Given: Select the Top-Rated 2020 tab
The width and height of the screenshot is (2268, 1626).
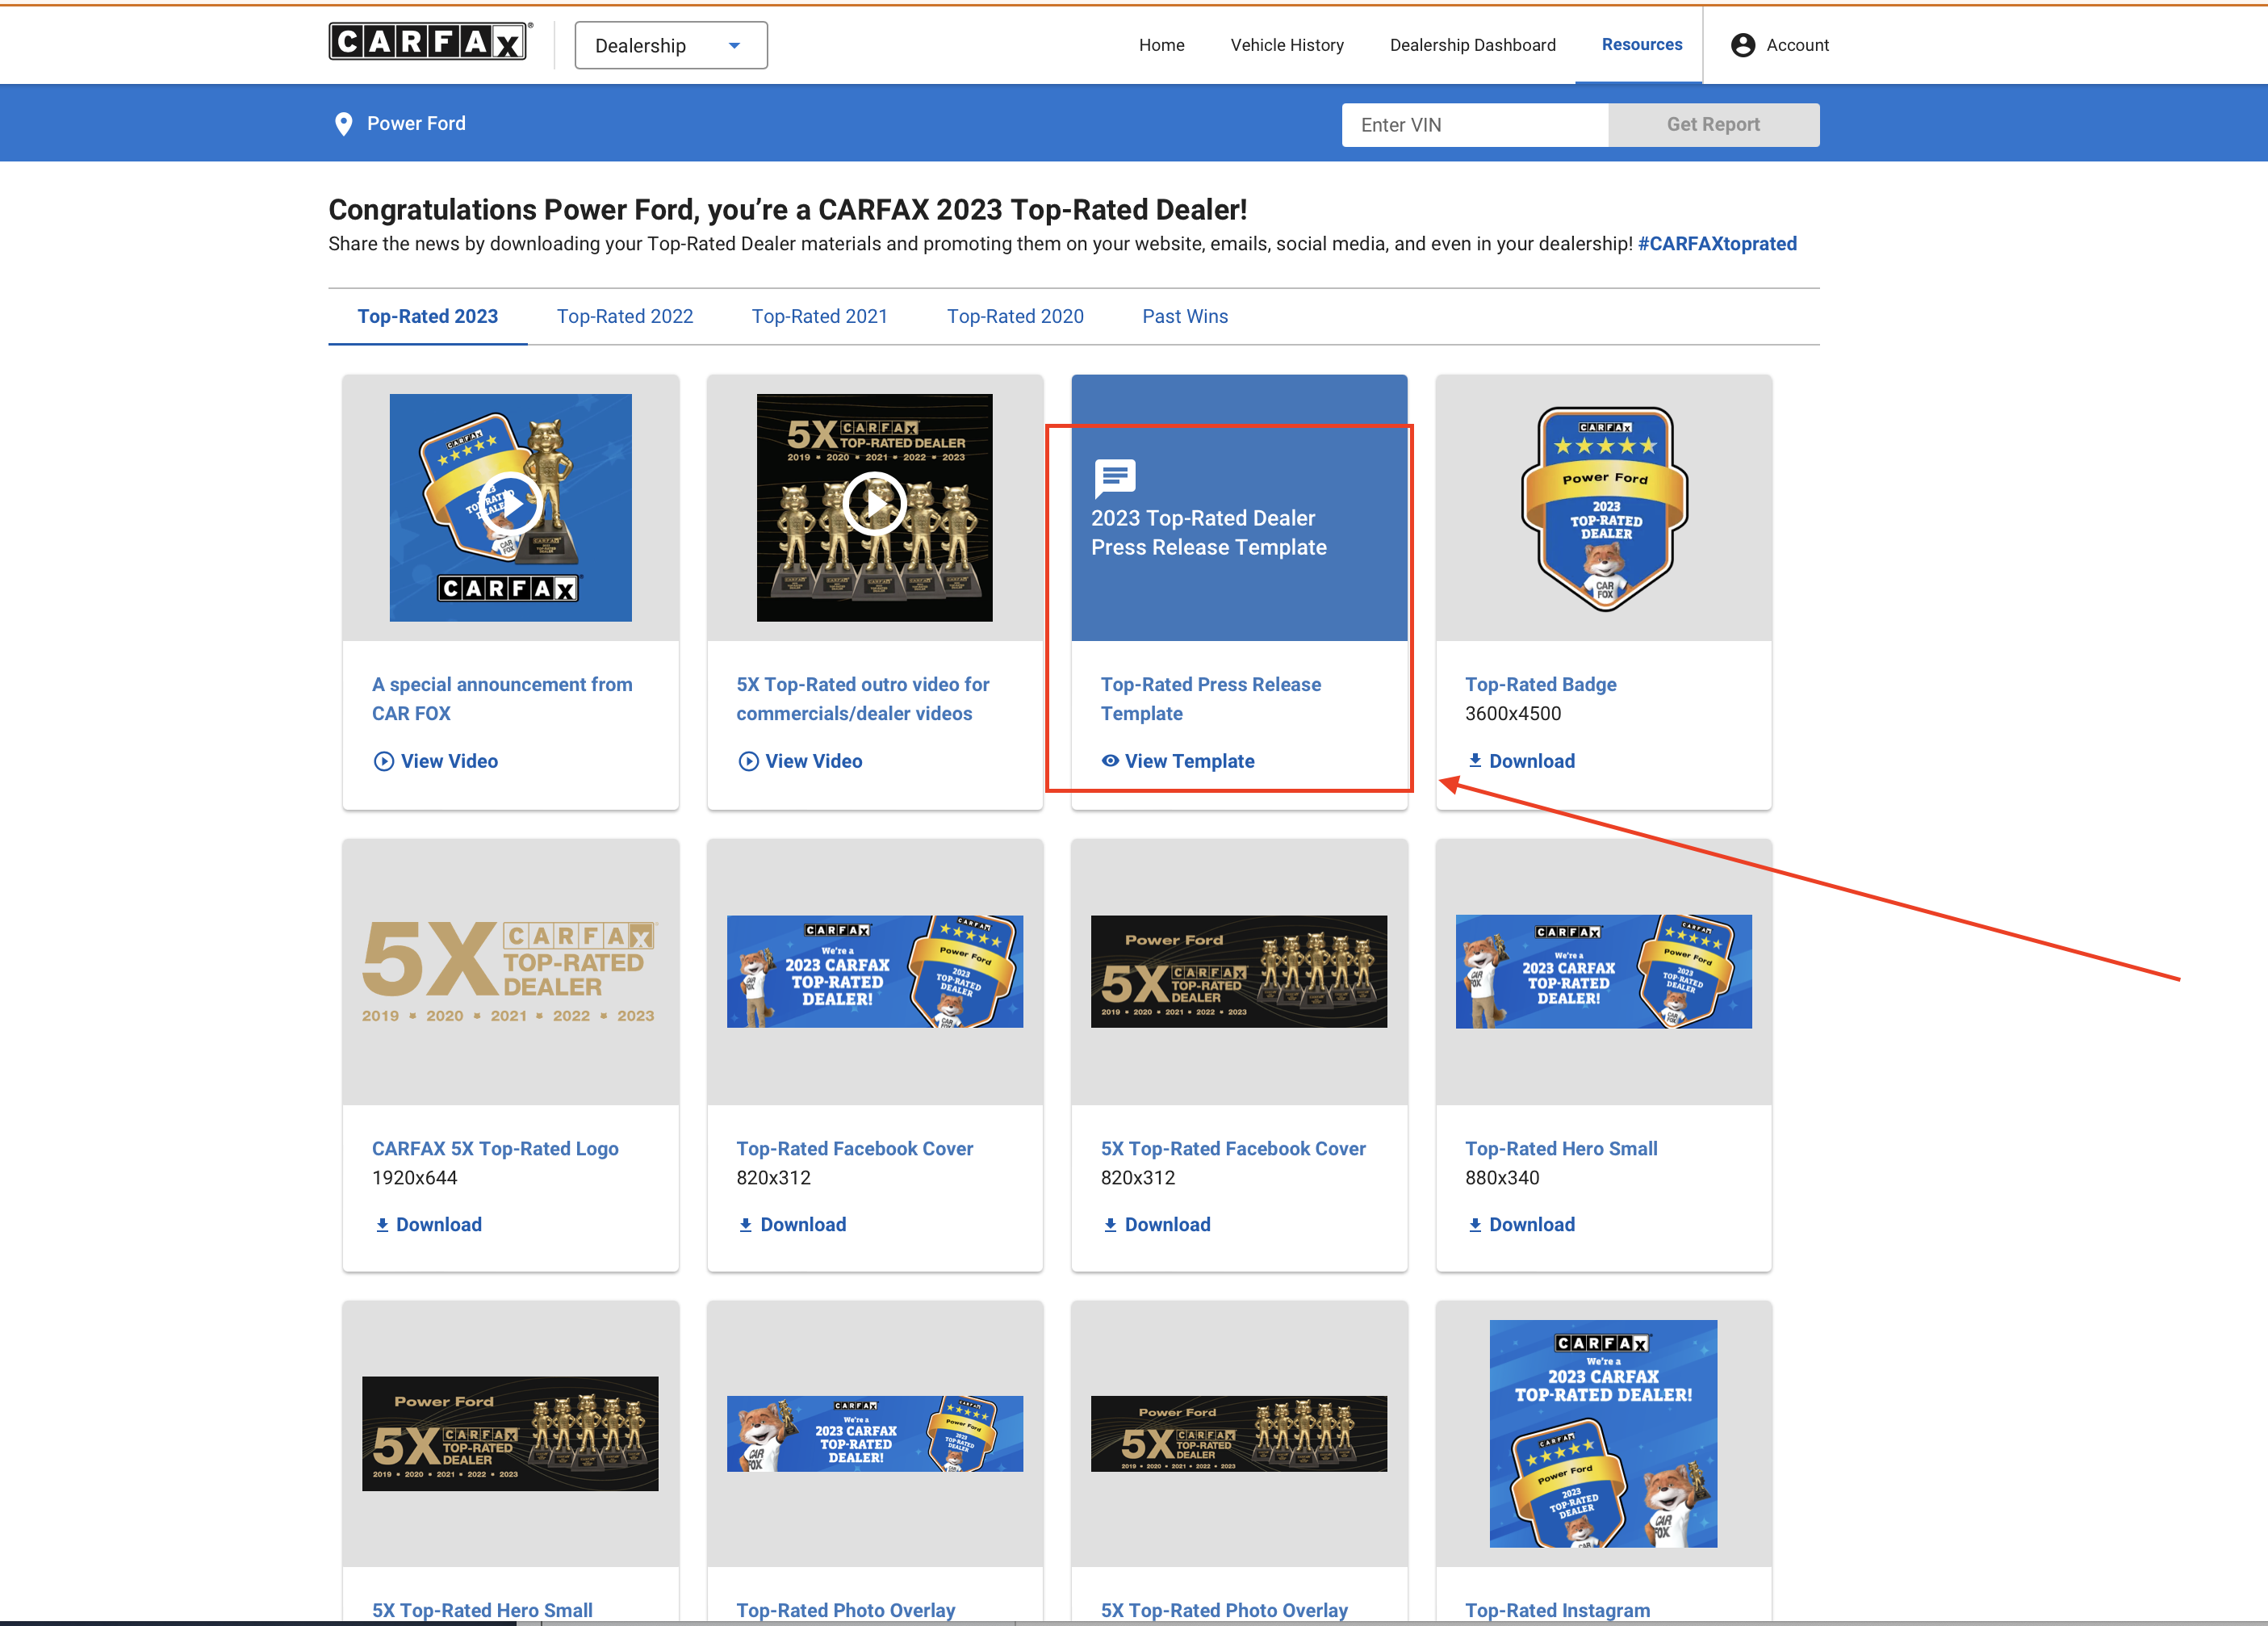Looking at the screenshot, I should click(1014, 316).
